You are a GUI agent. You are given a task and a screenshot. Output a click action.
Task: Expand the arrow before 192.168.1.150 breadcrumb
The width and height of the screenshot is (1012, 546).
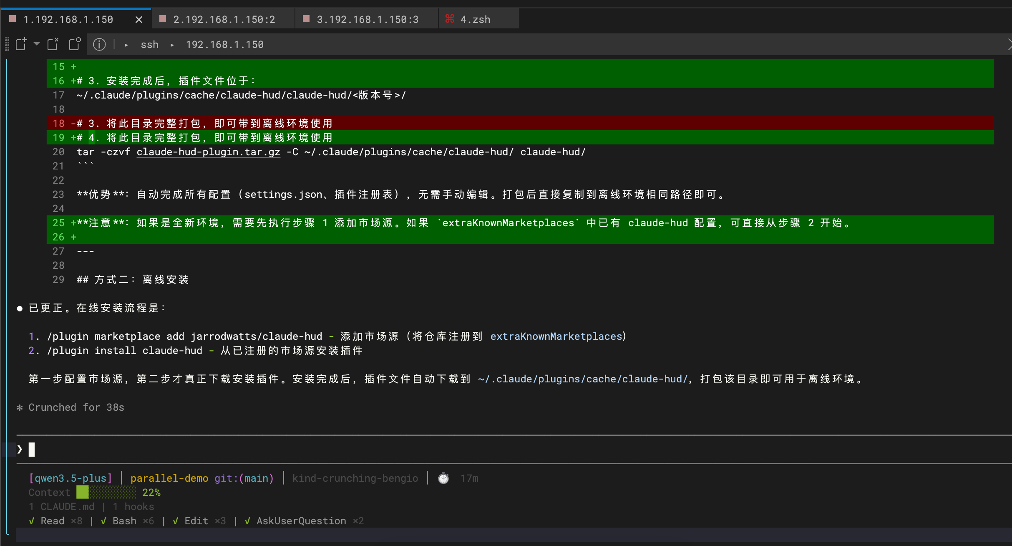coord(172,45)
